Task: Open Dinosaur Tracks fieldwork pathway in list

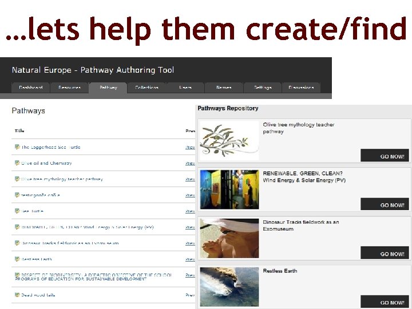Action: (x=70, y=243)
